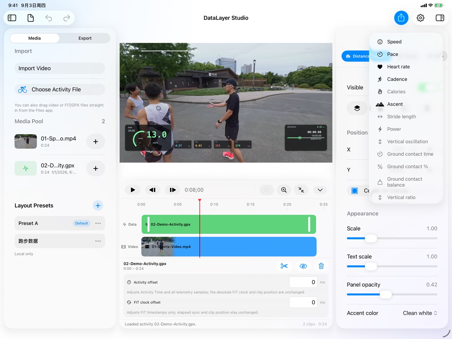Open Accent color dropdown
Viewport: 452px width, 339px height.
tap(420, 313)
